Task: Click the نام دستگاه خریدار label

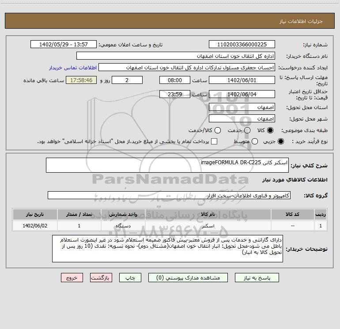Action: tap(307, 57)
